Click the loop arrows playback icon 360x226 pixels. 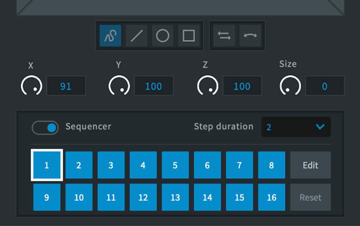point(224,36)
